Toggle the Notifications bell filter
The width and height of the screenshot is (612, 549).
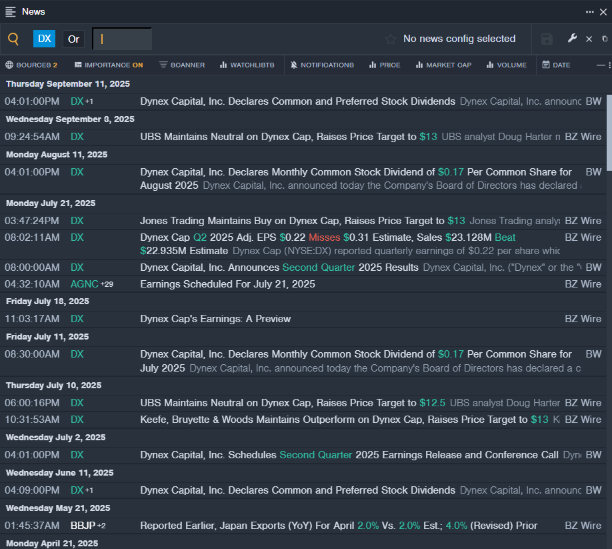click(322, 65)
